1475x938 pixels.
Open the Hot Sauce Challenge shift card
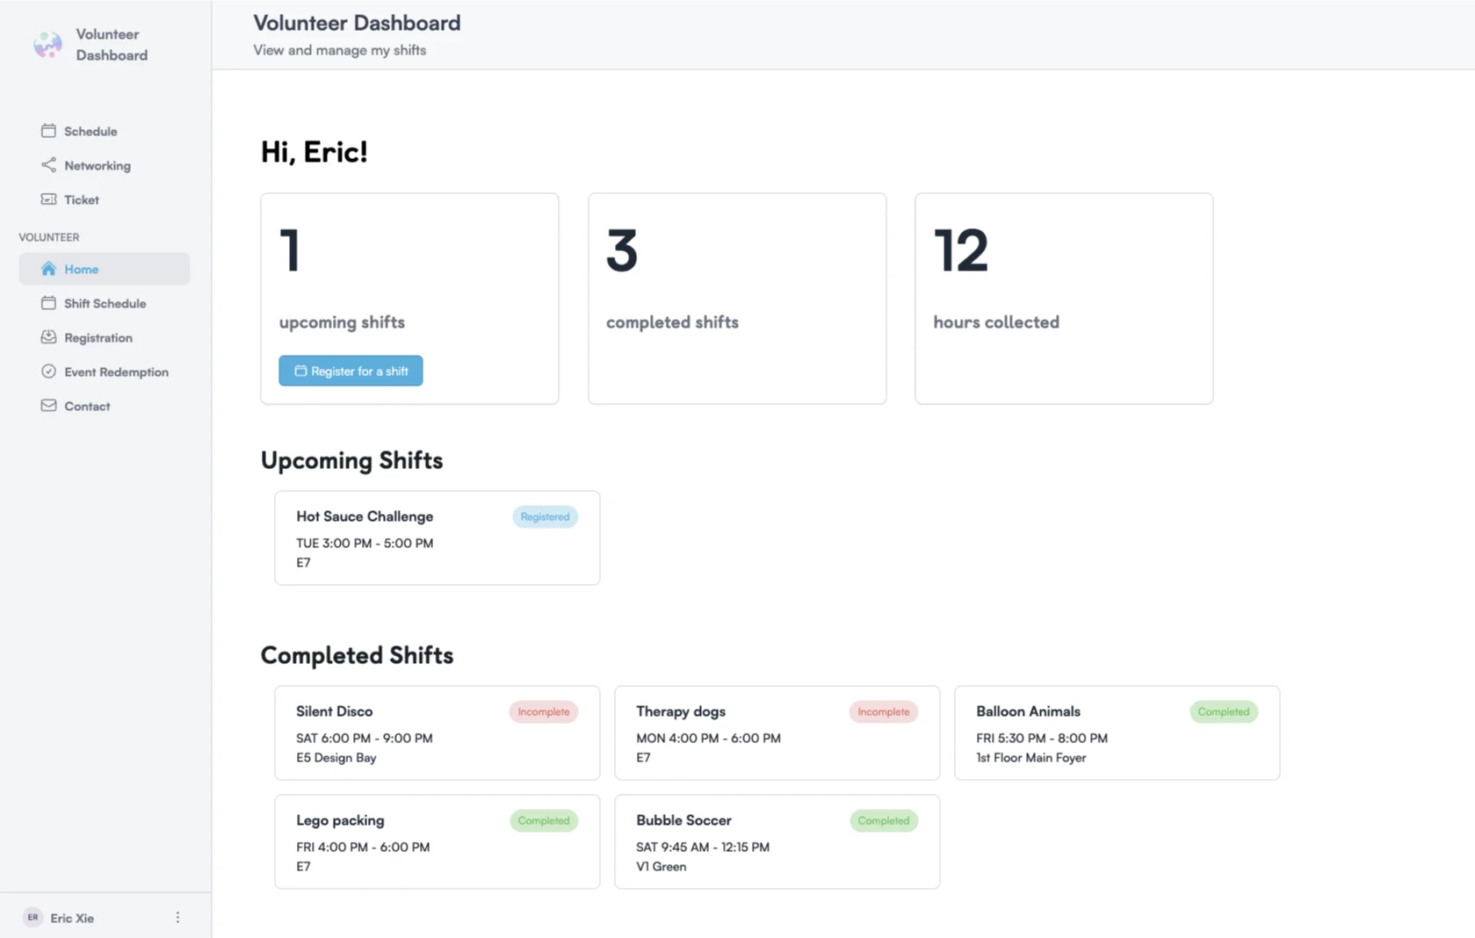click(x=437, y=538)
